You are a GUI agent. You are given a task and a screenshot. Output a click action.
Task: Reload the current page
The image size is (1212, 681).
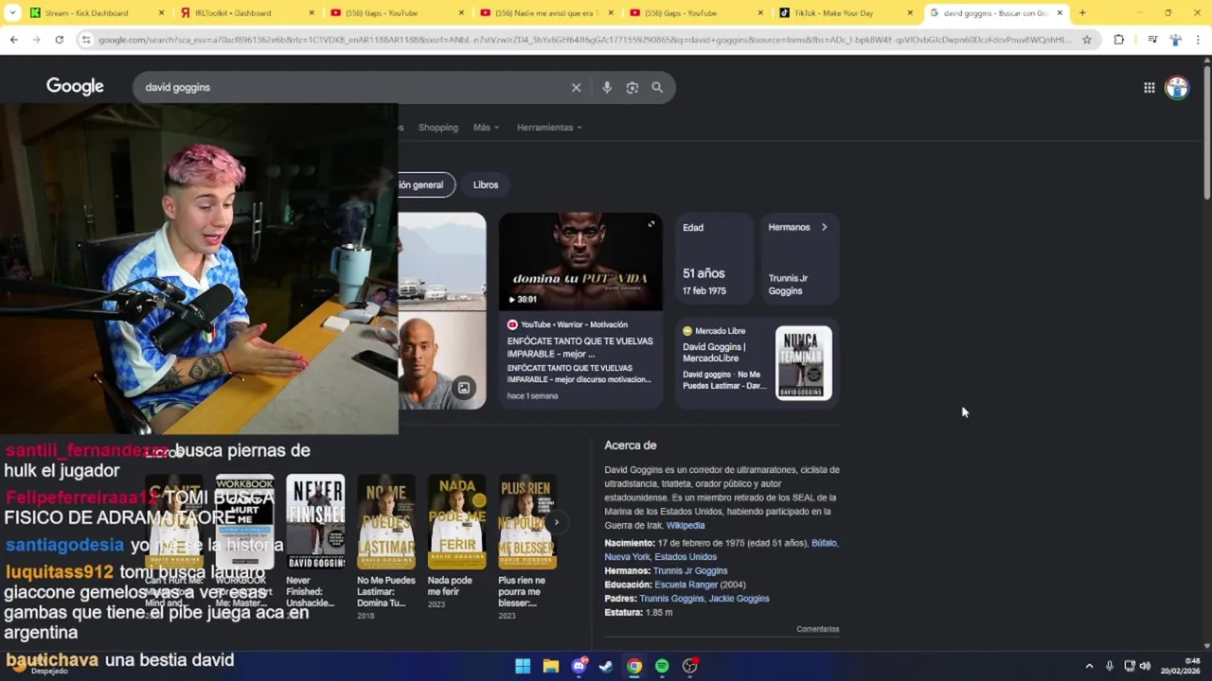pos(59,40)
